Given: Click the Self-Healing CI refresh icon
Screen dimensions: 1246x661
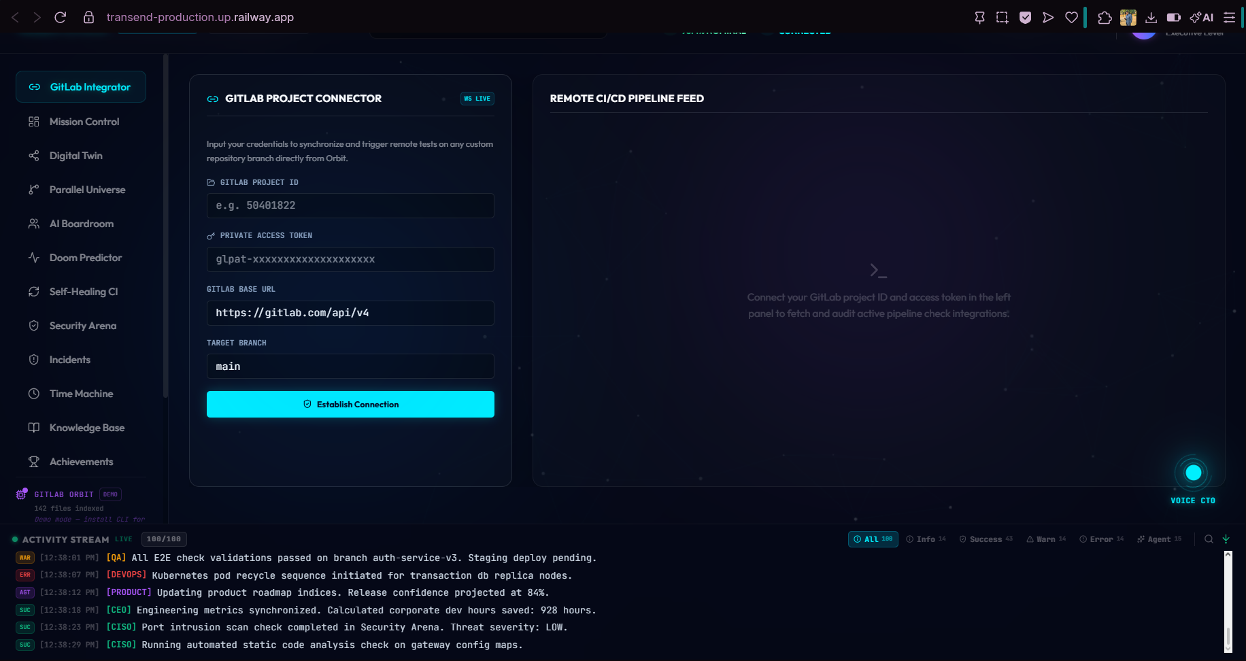Looking at the screenshot, I should (34, 292).
